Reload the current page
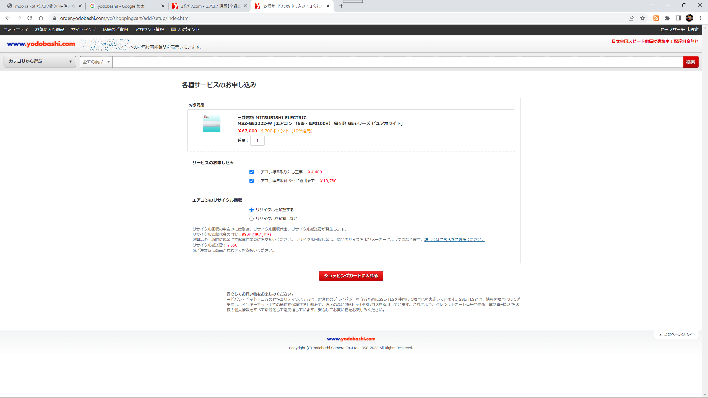The height and width of the screenshot is (398, 708). (30, 18)
